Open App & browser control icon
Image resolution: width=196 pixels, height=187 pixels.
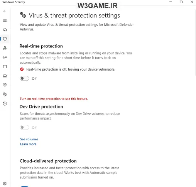pos(5,67)
